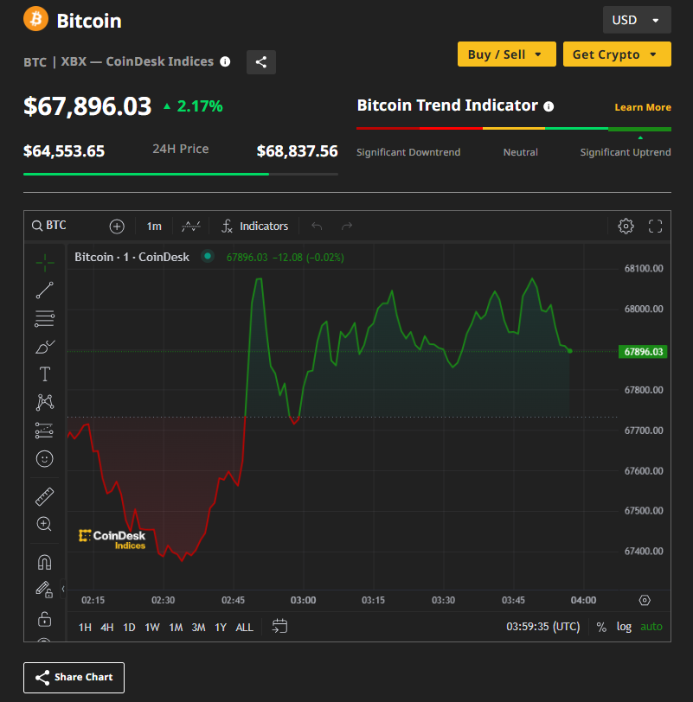Open the price scale settings icon
Viewport: 693px width, 702px height.
tap(645, 600)
